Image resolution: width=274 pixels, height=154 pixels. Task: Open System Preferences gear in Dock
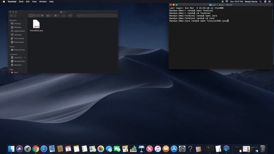point(182,149)
